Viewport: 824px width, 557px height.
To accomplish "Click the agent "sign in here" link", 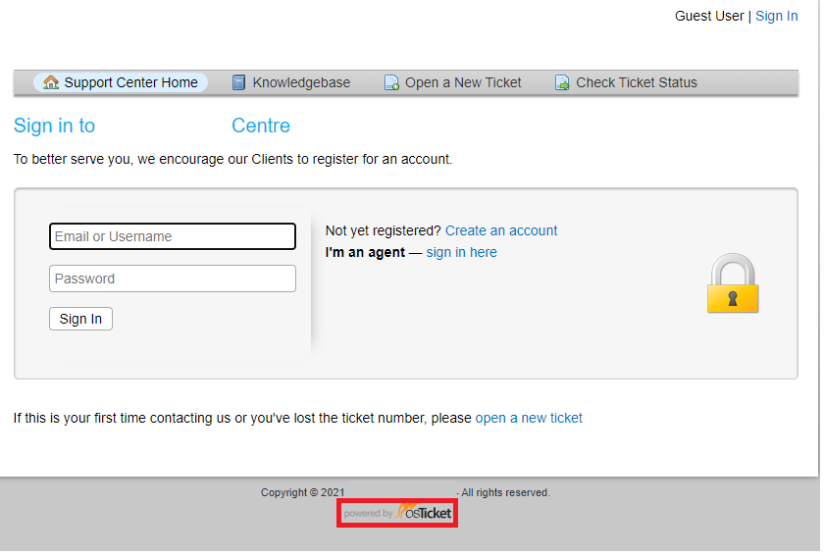I will (461, 252).
